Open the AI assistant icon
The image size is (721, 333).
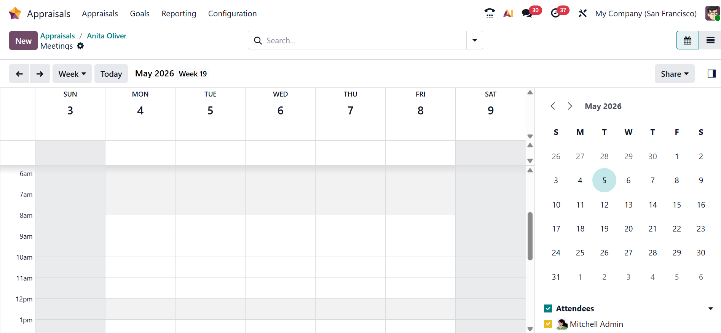click(x=508, y=13)
